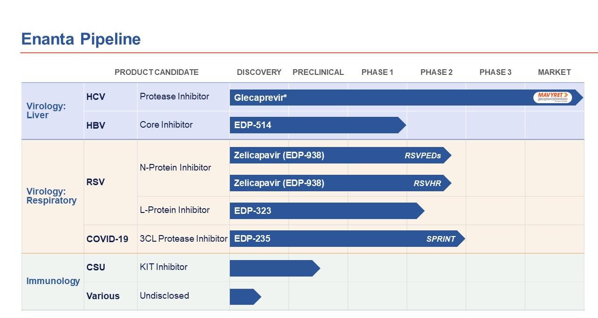
Task: Click the Mavyret logo on the Glecaprevir bar
Action: pos(552,98)
